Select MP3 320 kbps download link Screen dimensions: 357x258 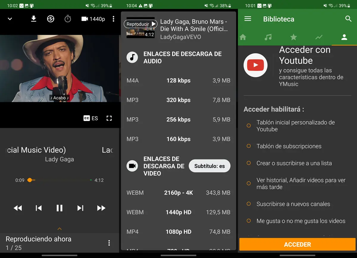tap(178, 100)
